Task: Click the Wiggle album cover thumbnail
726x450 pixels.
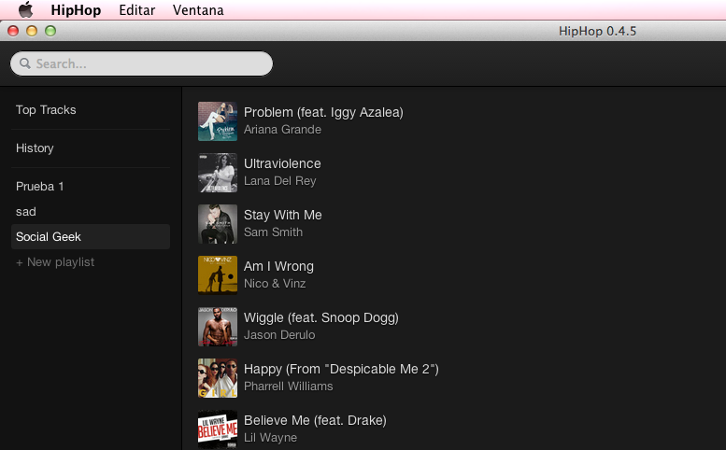Action: pyautogui.click(x=217, y=327)
